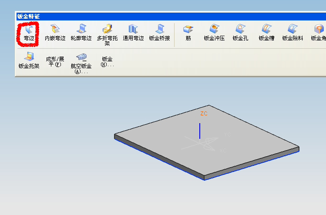The image size is (326, 215).
Task: Open the 钣金冲压 sheet metal punch tool
Action: coord(214,33)
